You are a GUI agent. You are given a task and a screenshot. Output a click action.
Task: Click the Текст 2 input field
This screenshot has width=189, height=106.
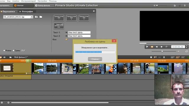tap(79, 36)
